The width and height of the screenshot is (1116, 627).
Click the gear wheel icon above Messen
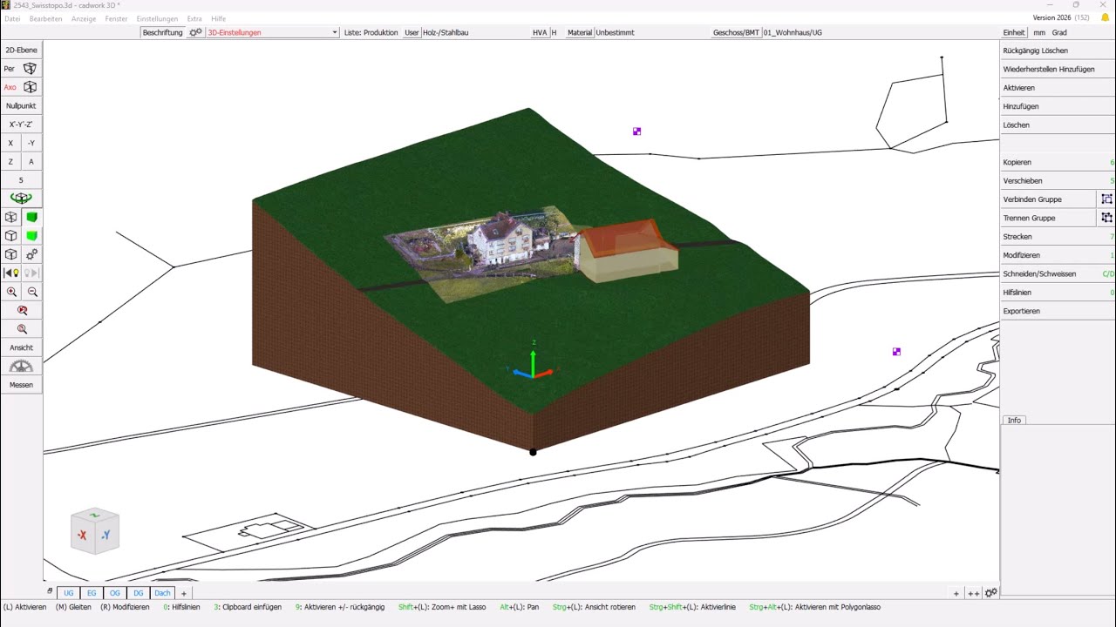(x=21, y=367)
